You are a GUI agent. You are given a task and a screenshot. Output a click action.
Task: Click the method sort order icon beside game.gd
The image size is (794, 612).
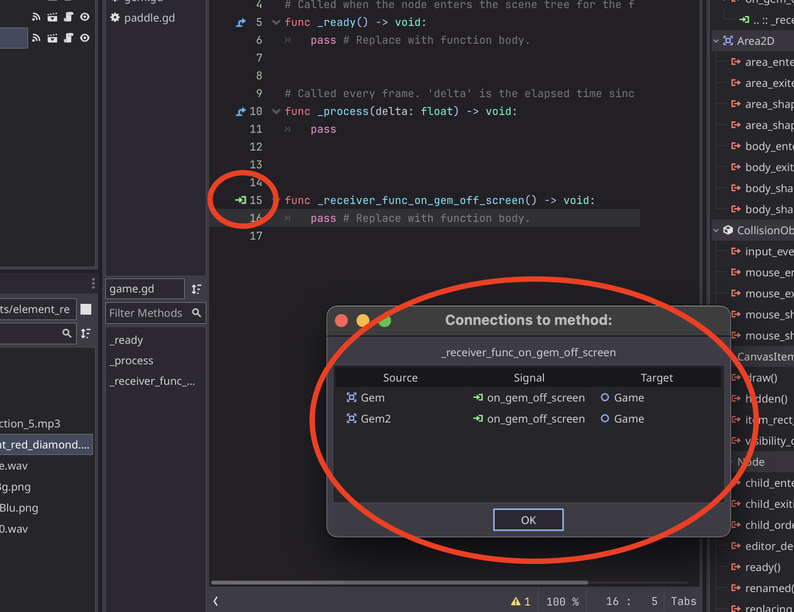[x=196, y=289]
